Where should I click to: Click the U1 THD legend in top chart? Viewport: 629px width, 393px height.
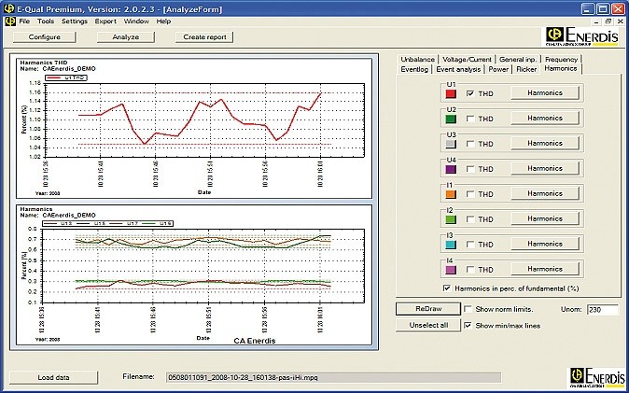[66, 77]
